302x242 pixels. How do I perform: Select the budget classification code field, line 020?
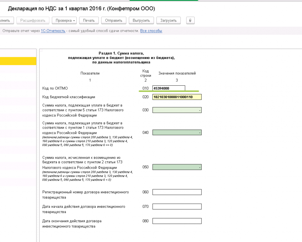(x=177, y=97)
